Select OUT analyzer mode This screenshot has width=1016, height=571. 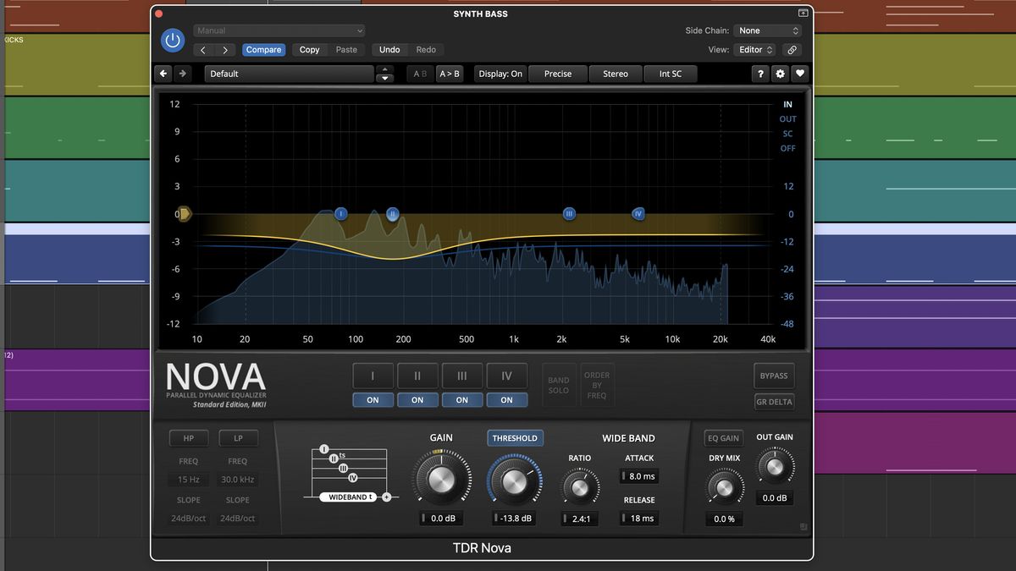click(x=788, y=119)
